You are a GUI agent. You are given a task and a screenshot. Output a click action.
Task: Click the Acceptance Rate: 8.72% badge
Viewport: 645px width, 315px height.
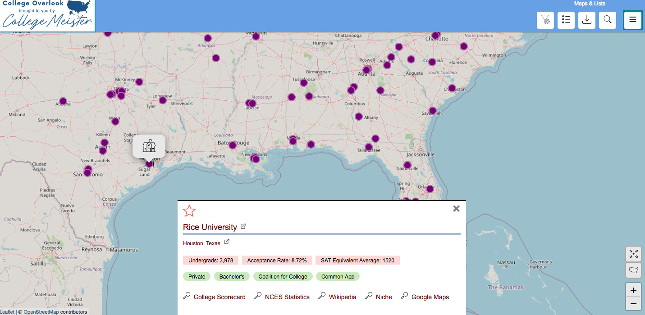pyautogui.click(x=277, y=260)
